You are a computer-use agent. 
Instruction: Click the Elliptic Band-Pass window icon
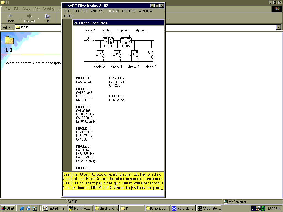tap(76, 23)
